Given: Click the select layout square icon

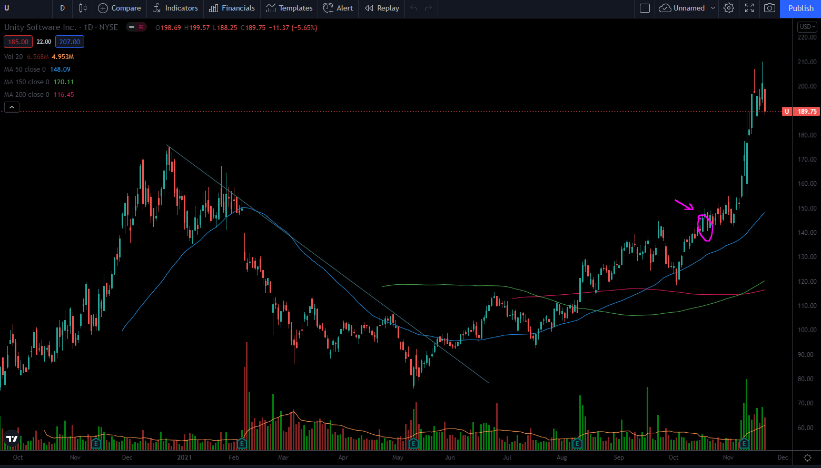Looking at the screenshot, I should pos(645,8).
